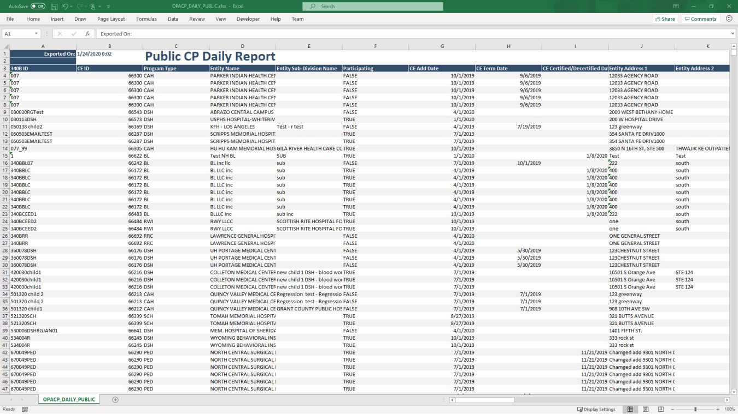Image resolution: width=738 pixels, height=414 pixels.
Task: Open the Comments pane button
Action: pos(700,19)
